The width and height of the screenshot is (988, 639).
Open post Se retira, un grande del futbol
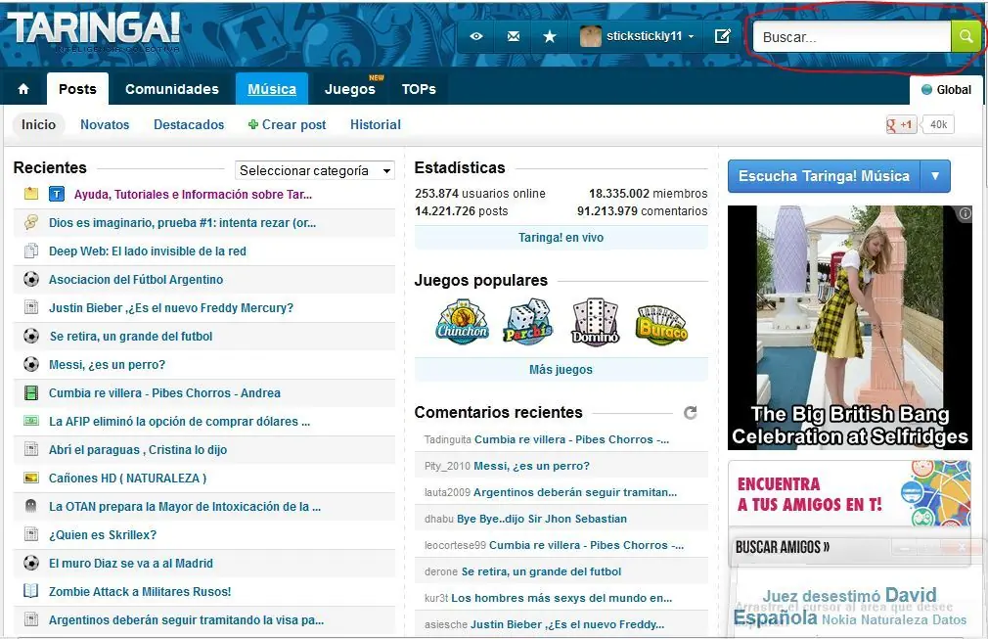pos(131,336)
